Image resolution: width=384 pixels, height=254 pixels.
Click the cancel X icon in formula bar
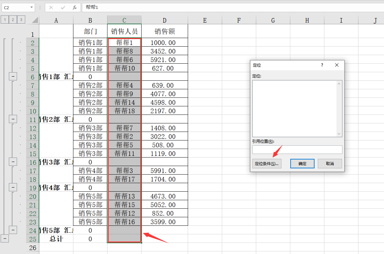[51, 8]
